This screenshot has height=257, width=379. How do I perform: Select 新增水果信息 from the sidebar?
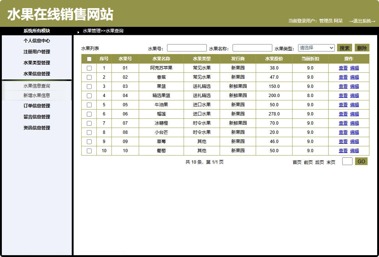pos(36,95)
